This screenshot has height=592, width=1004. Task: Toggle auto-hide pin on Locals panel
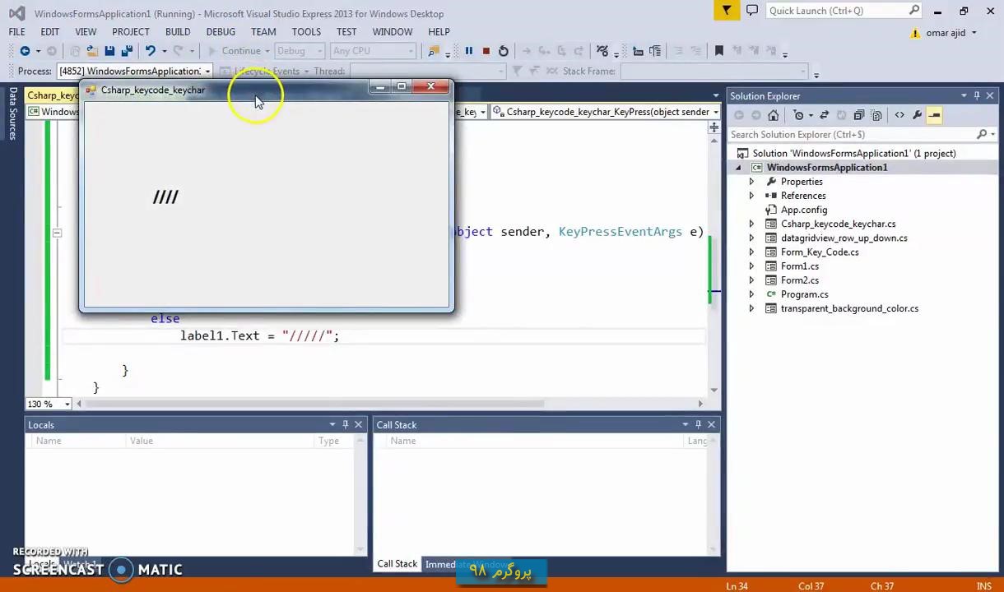coord(346,425)
